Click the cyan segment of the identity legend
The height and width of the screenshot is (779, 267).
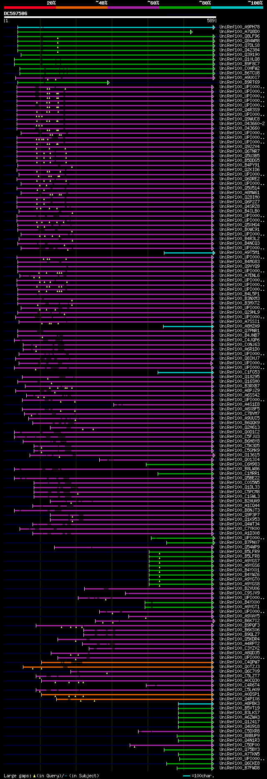(x=237, y=8)
